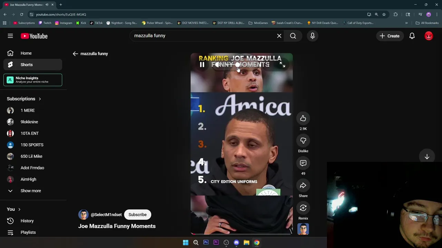Image resolution: width=442 pixels, height=248 pixels.
Task: Go back using arrow beside 'mazzulla funny'
Action: pyautogui.click(x=75, y=54)
